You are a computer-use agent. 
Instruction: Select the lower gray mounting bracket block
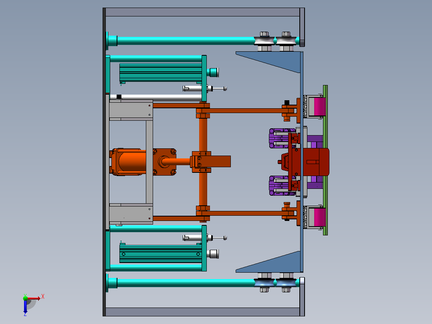131,214
